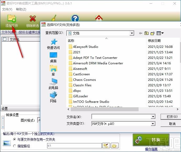Image resolution: width=181 pixels, height=152 pixels.
Task: Select Network in the places bar
Action: (x=53, y=97)
